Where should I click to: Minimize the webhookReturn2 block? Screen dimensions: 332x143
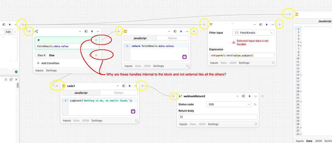(x=238, y=96)
